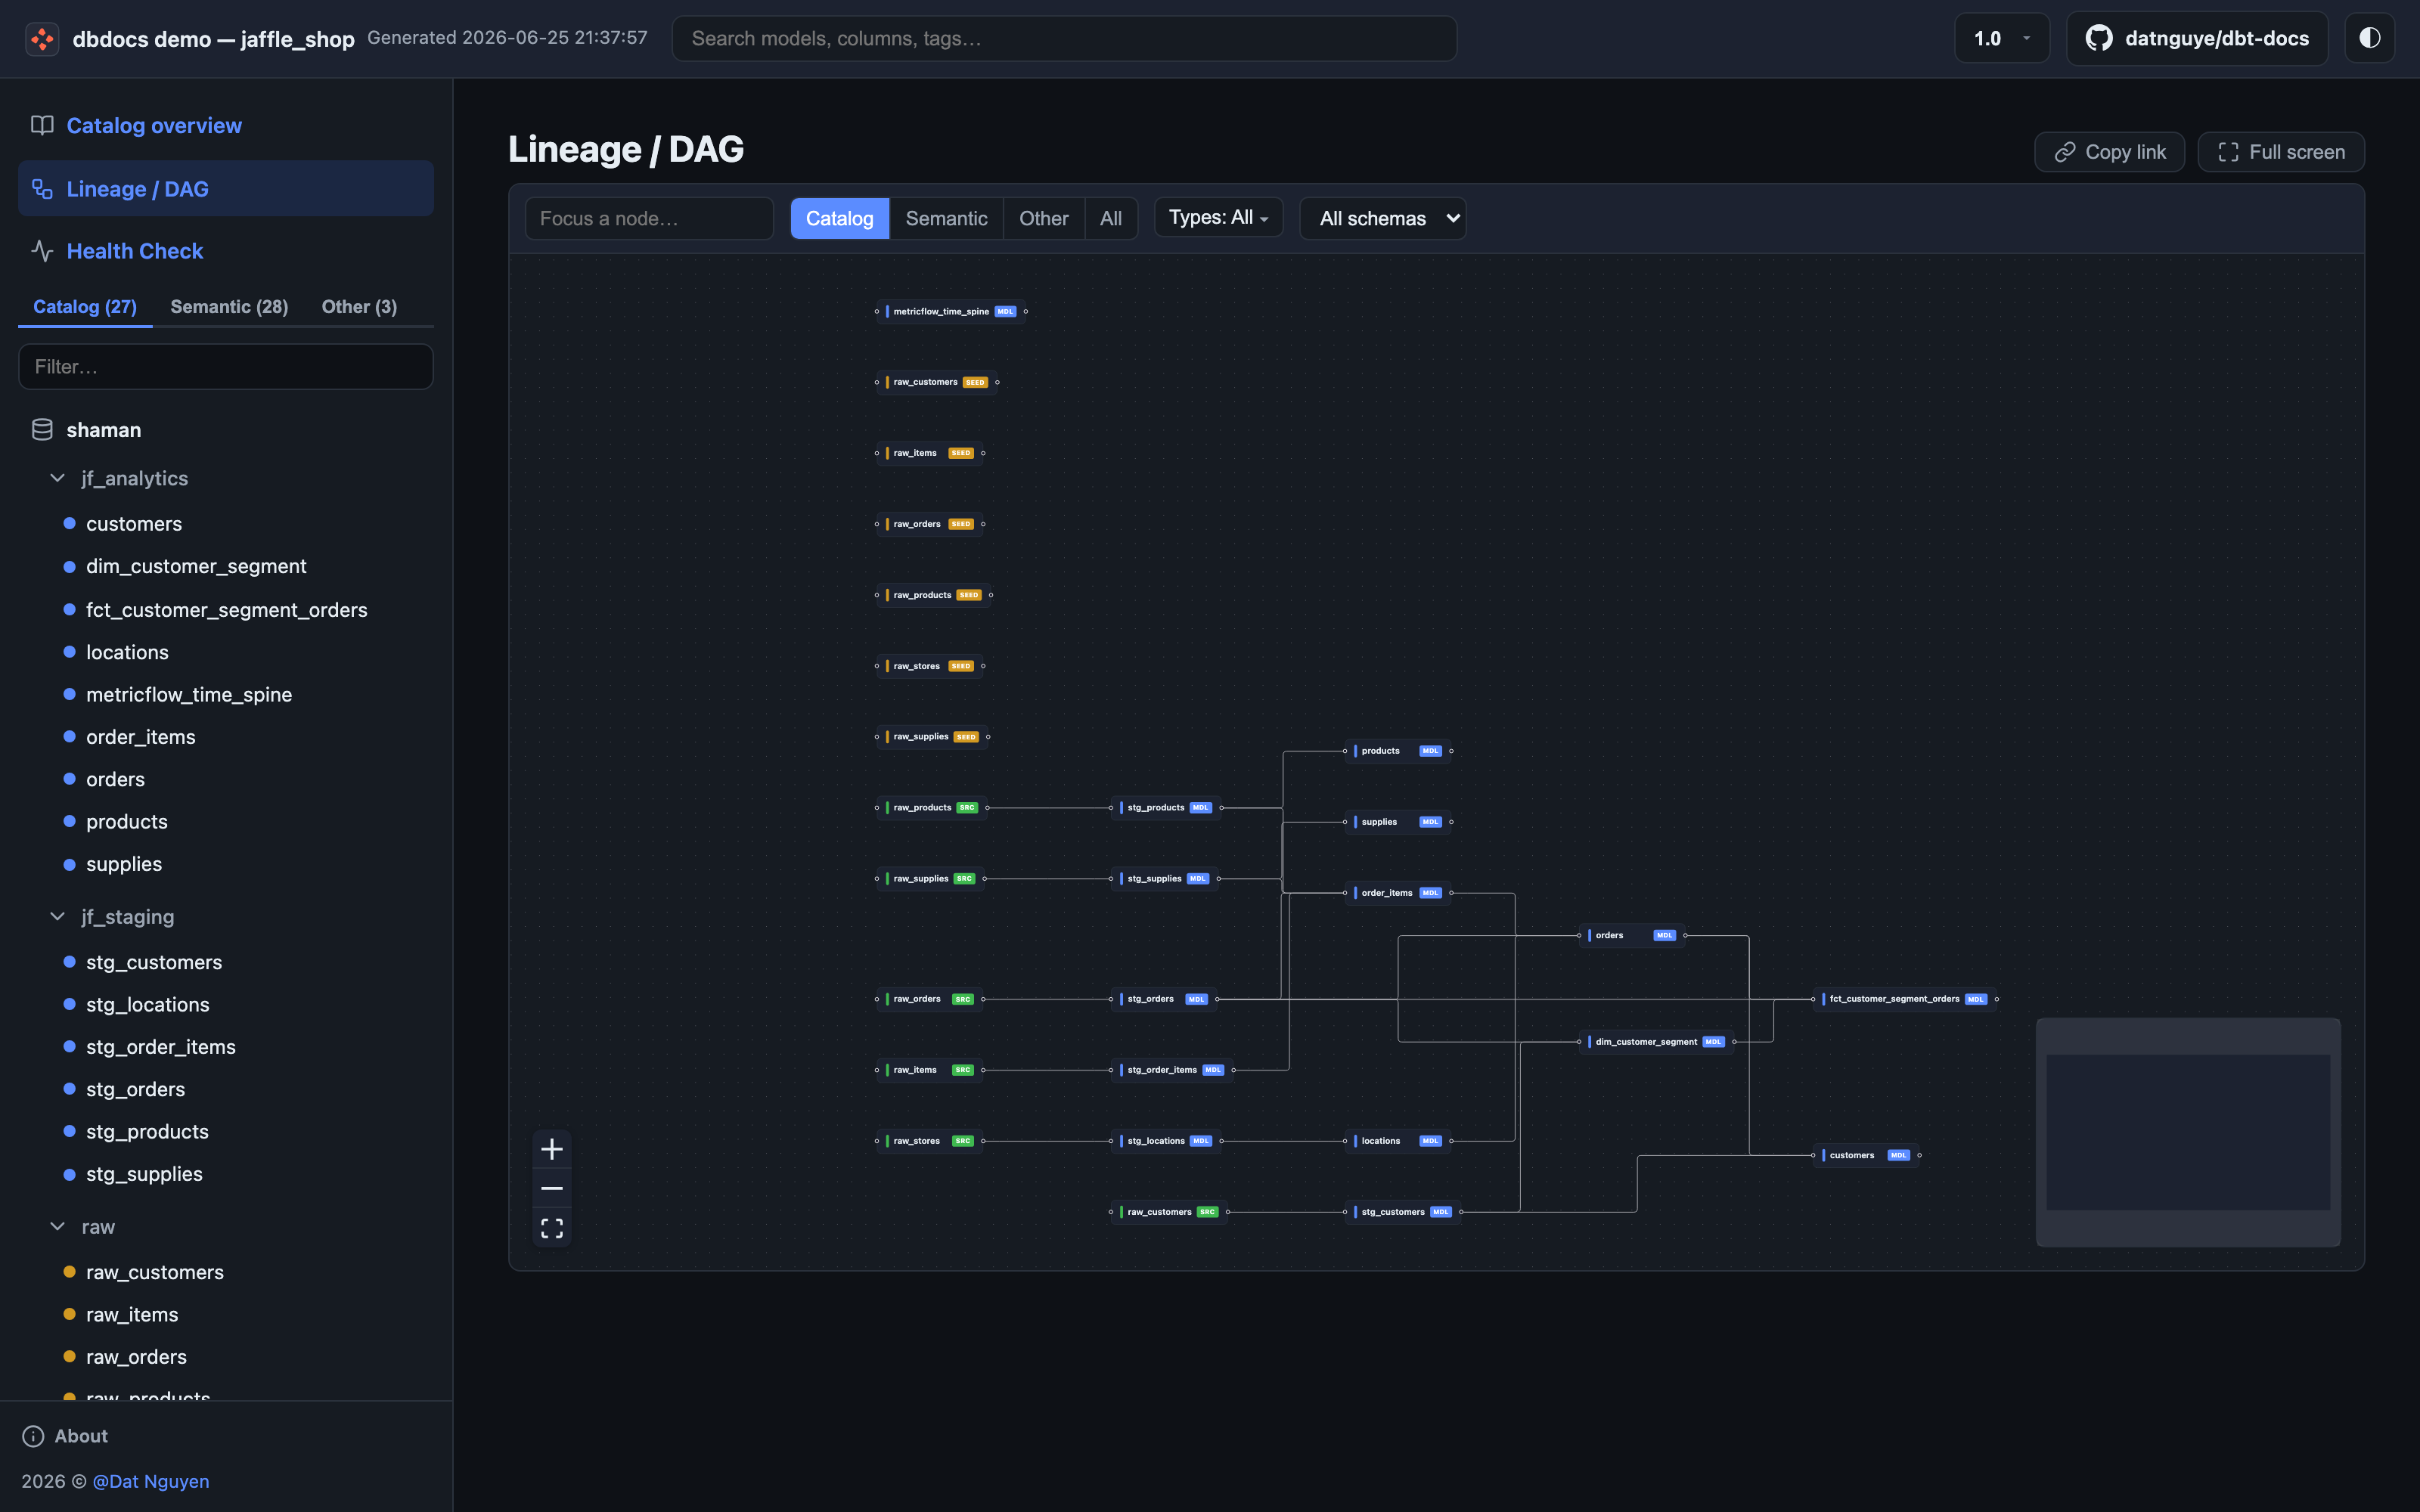Click Copy link button
Viewport: 2420px width, 1512px height.
[2109, 152]
